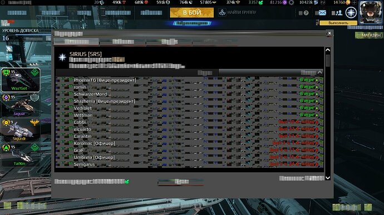Click the member list scroll-up arrow

pyautogui.click(x=328, y=50)
